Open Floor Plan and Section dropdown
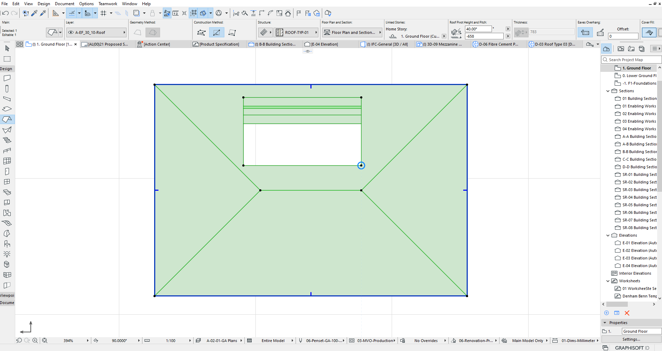The height and width of the screenshot is (351, 662). coord(352,32)
